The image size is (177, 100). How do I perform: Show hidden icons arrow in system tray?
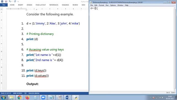pyautogui.click(x=150, y=97)
